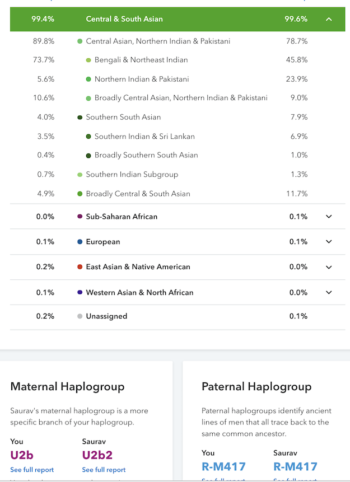
Task: Click the Bengali & Northeast Indian dot
Action: [x=88, y=60]
